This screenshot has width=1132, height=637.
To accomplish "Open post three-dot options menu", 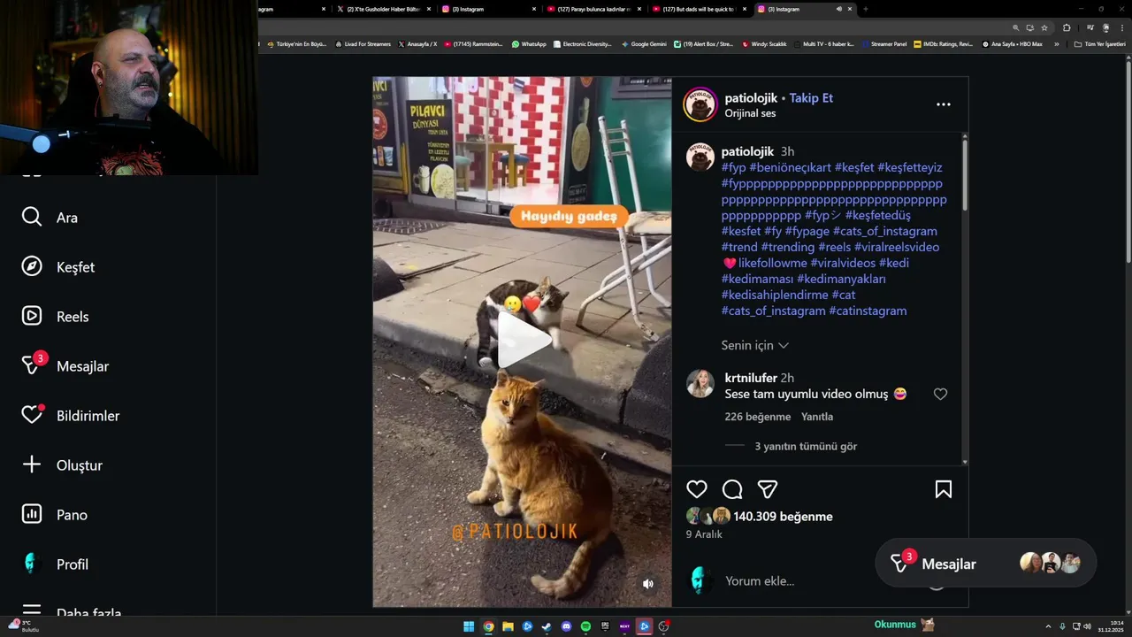I will 944,104.
